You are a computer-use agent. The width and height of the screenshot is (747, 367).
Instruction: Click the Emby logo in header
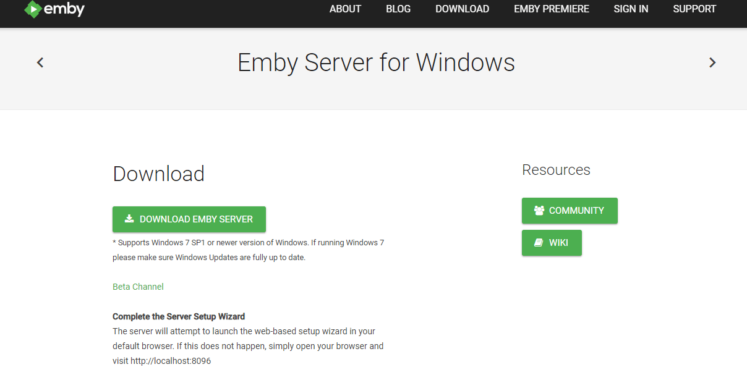point(54,9)
